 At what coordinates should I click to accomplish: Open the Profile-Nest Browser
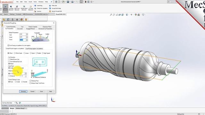click(24, 8)
